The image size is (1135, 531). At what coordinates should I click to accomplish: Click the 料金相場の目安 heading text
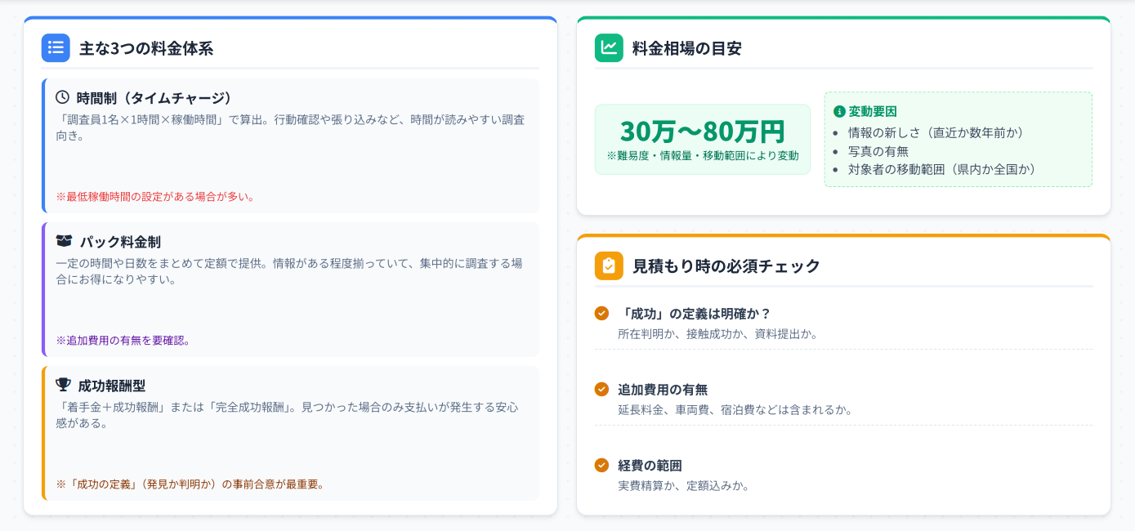click(687, 49)
